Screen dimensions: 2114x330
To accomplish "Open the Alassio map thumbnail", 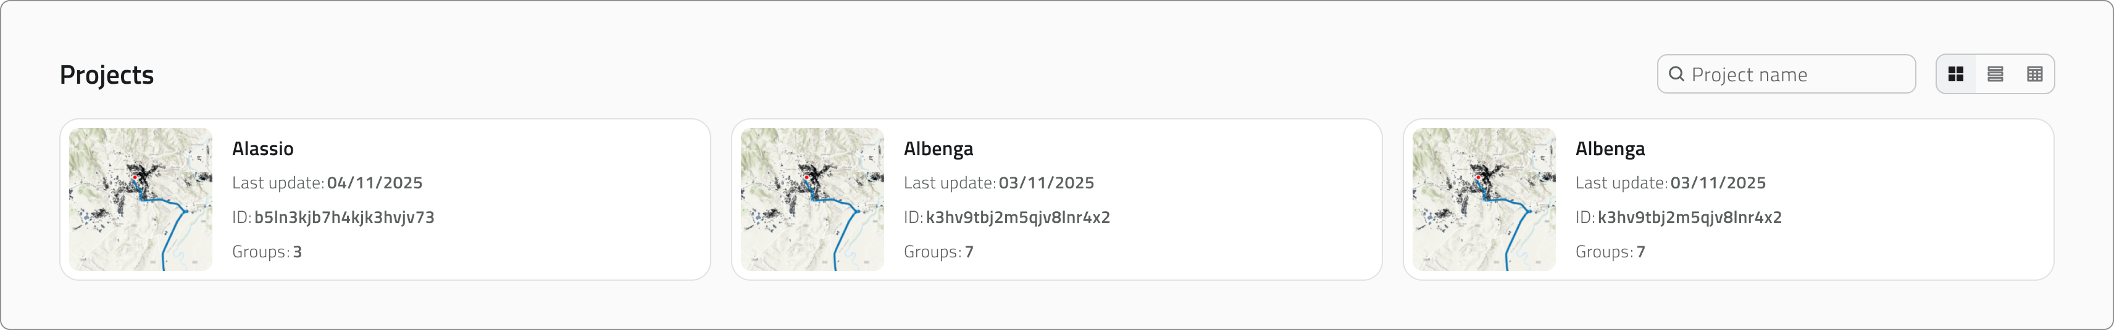I will click(140, 199).
